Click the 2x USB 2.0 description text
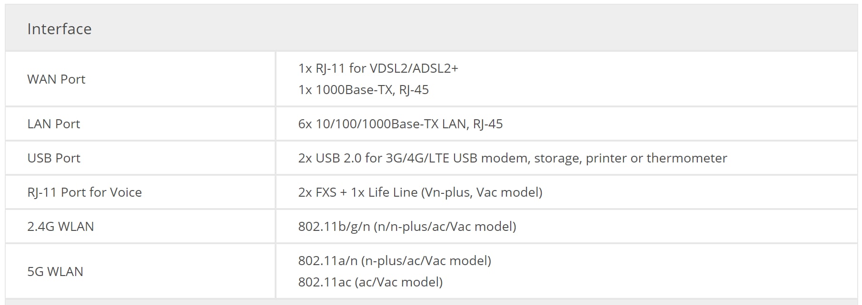This screenshot has height=305, width=862. (512, 158)
